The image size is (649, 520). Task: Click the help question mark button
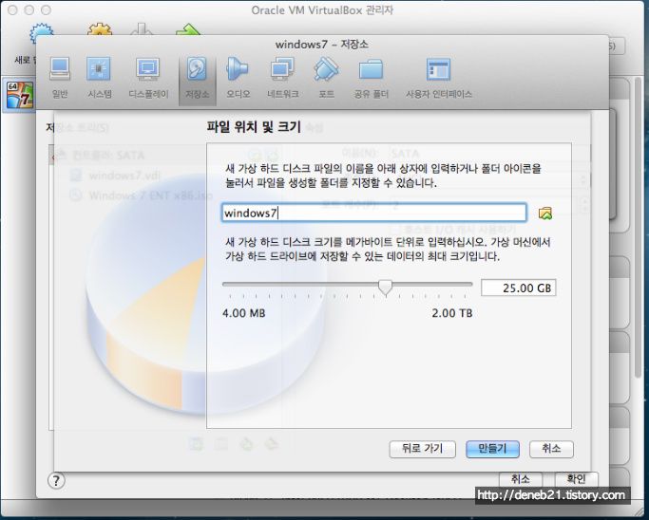(x=56, y=480)
